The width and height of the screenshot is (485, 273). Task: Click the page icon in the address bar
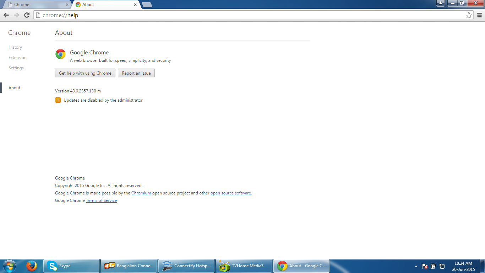(x=38, y=15)
